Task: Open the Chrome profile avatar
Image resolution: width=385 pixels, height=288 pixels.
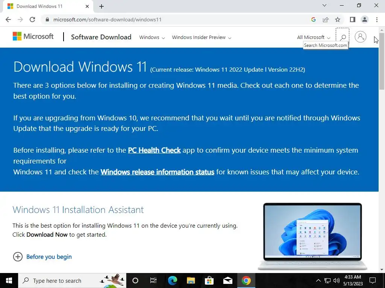Action: pos(365,19)
